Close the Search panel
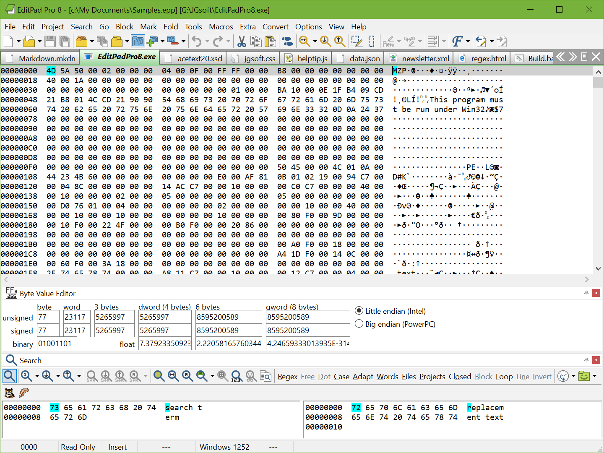 pyautogui.click(x=596, y=360)
